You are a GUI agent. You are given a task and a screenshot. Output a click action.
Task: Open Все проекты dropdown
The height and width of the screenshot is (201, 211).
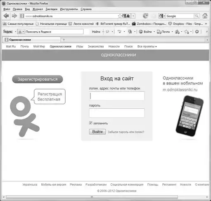click(147, 47)
